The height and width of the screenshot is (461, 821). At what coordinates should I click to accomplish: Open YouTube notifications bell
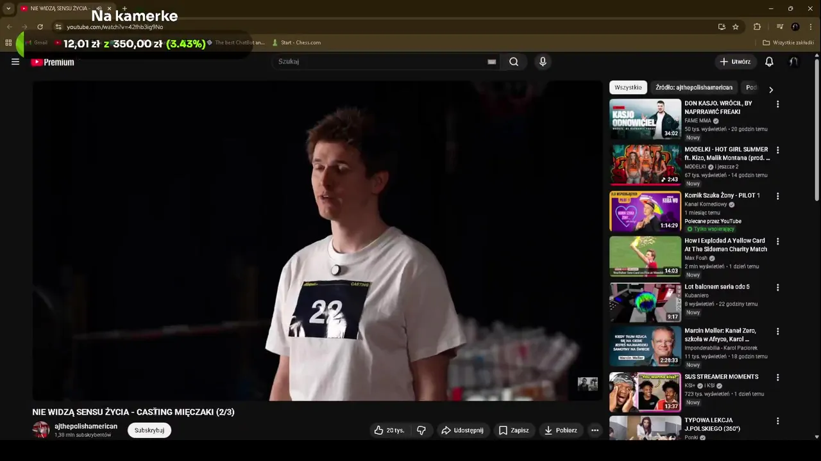tap(769, 62)
